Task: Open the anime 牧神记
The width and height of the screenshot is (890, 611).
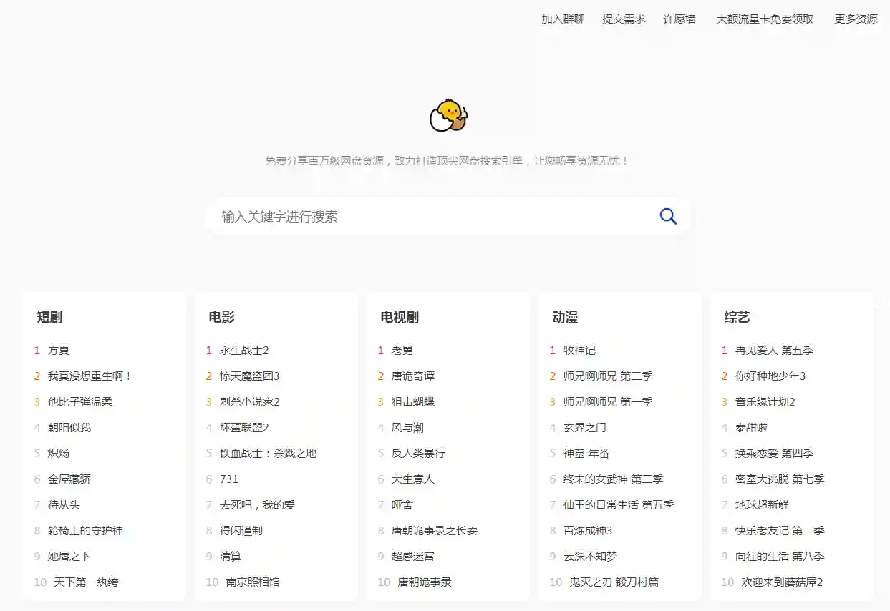Action: pyautogui.click(x=579, y=351)
